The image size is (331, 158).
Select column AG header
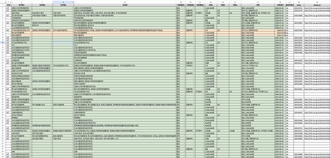click(211, 2)
